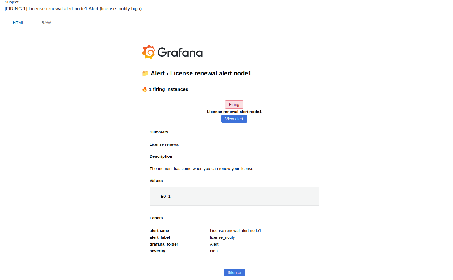Image resolution: width=453 pixels, height=280 pixels.
Task: Click the Grafana wordmark text
Action: (180, 53)
